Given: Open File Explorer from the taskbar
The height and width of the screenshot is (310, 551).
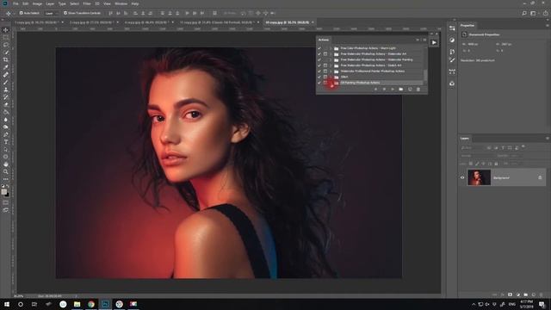Looking at the screenshot, I should (77, 304).
